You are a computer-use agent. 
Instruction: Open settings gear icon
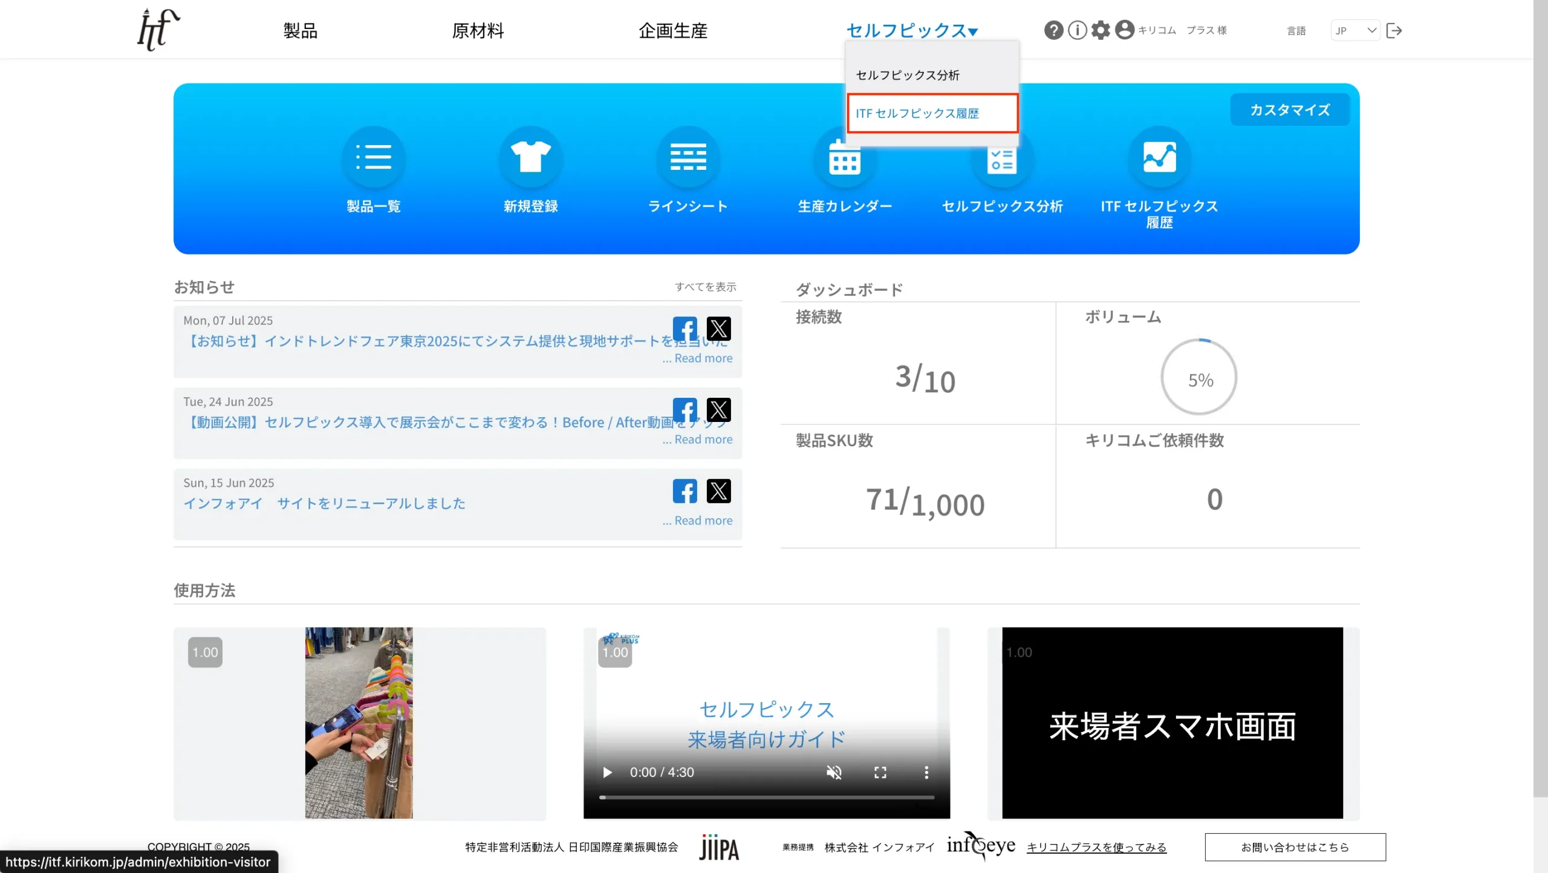1101,30
